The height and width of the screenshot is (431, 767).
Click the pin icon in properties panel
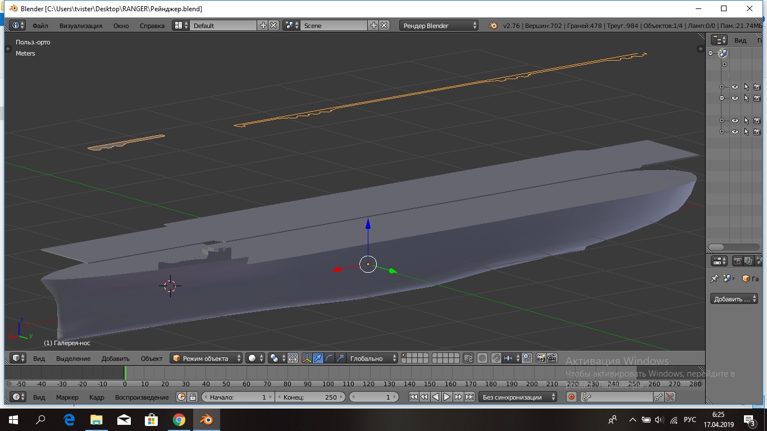[715, 278]
